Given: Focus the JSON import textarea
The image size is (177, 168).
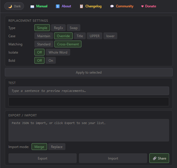Looking at the screenshot, I should pyautogui.click(x=89, y=130).
